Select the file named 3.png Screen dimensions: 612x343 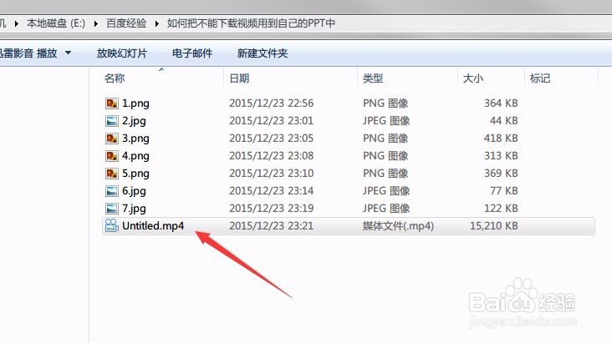pos(135,139)
